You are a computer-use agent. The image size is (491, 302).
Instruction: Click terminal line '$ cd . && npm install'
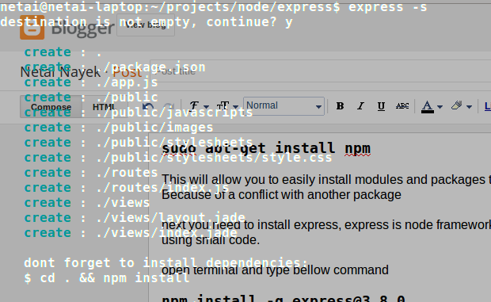(107, 277)
